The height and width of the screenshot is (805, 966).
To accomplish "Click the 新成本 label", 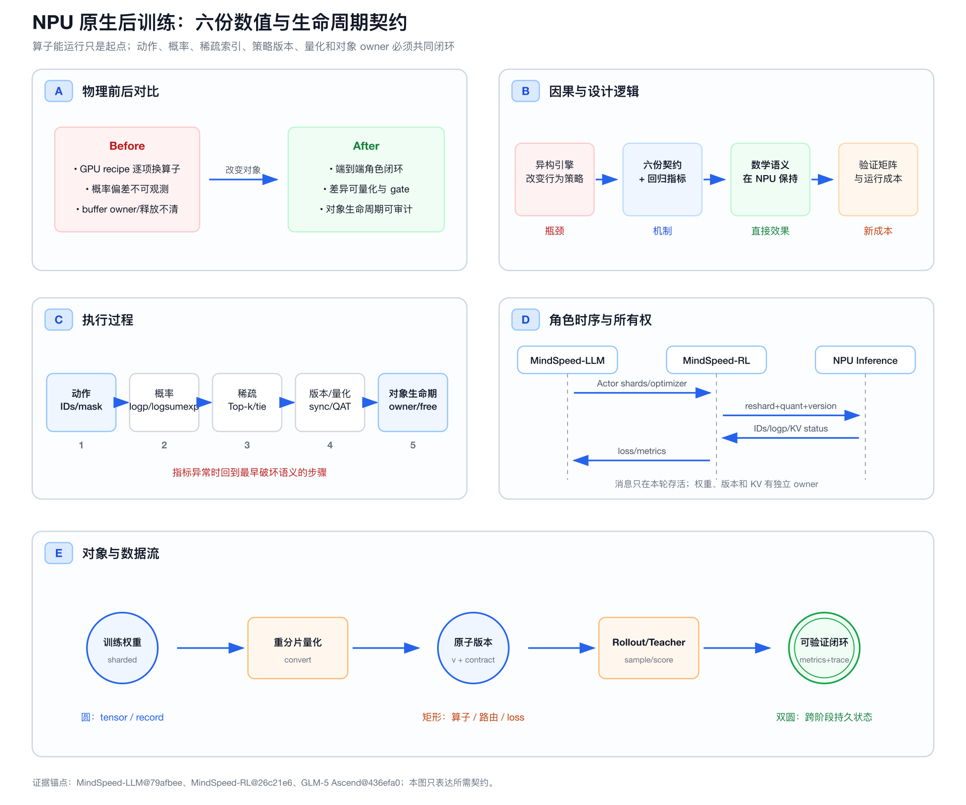I will pos(878,231).
